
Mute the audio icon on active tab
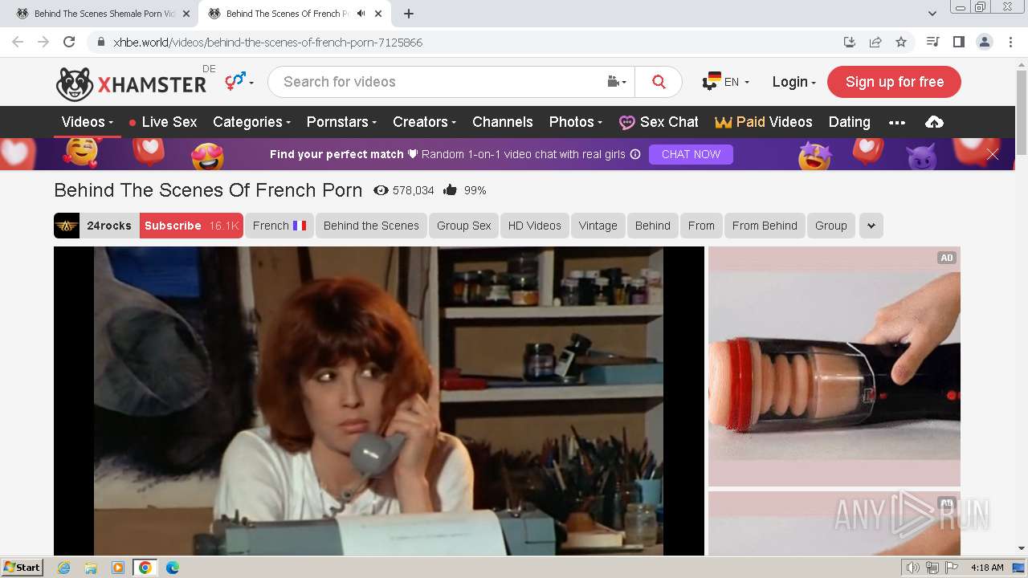click(361, 14)
